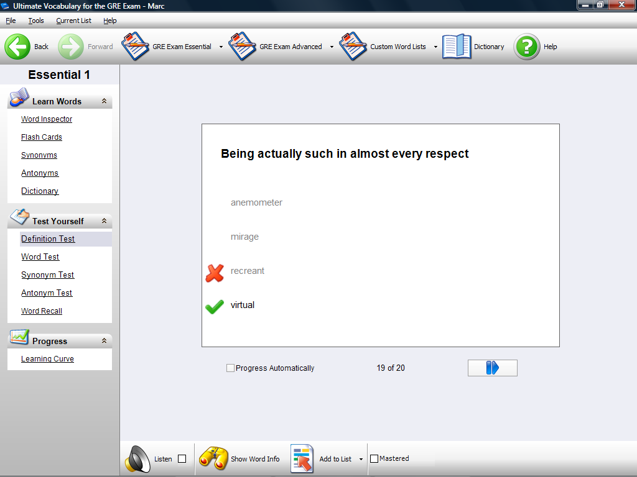Click the Add to List icon
Viewport: 637px width, 477px height.
coord(302,458)
